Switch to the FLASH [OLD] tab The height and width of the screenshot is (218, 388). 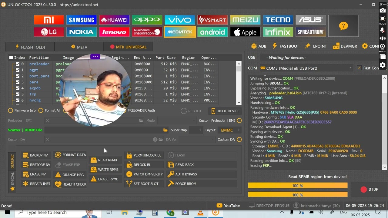(30, 47)
